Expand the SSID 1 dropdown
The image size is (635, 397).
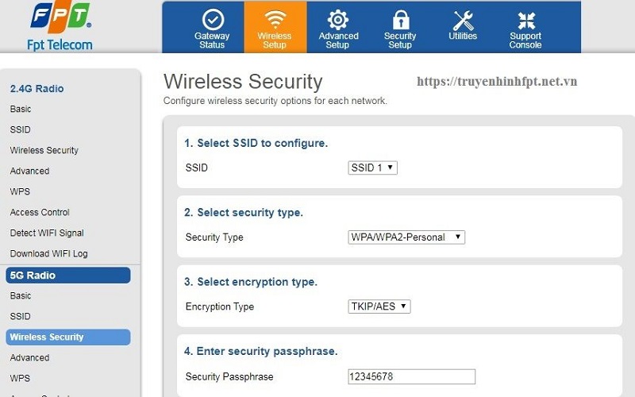[372, 168]
